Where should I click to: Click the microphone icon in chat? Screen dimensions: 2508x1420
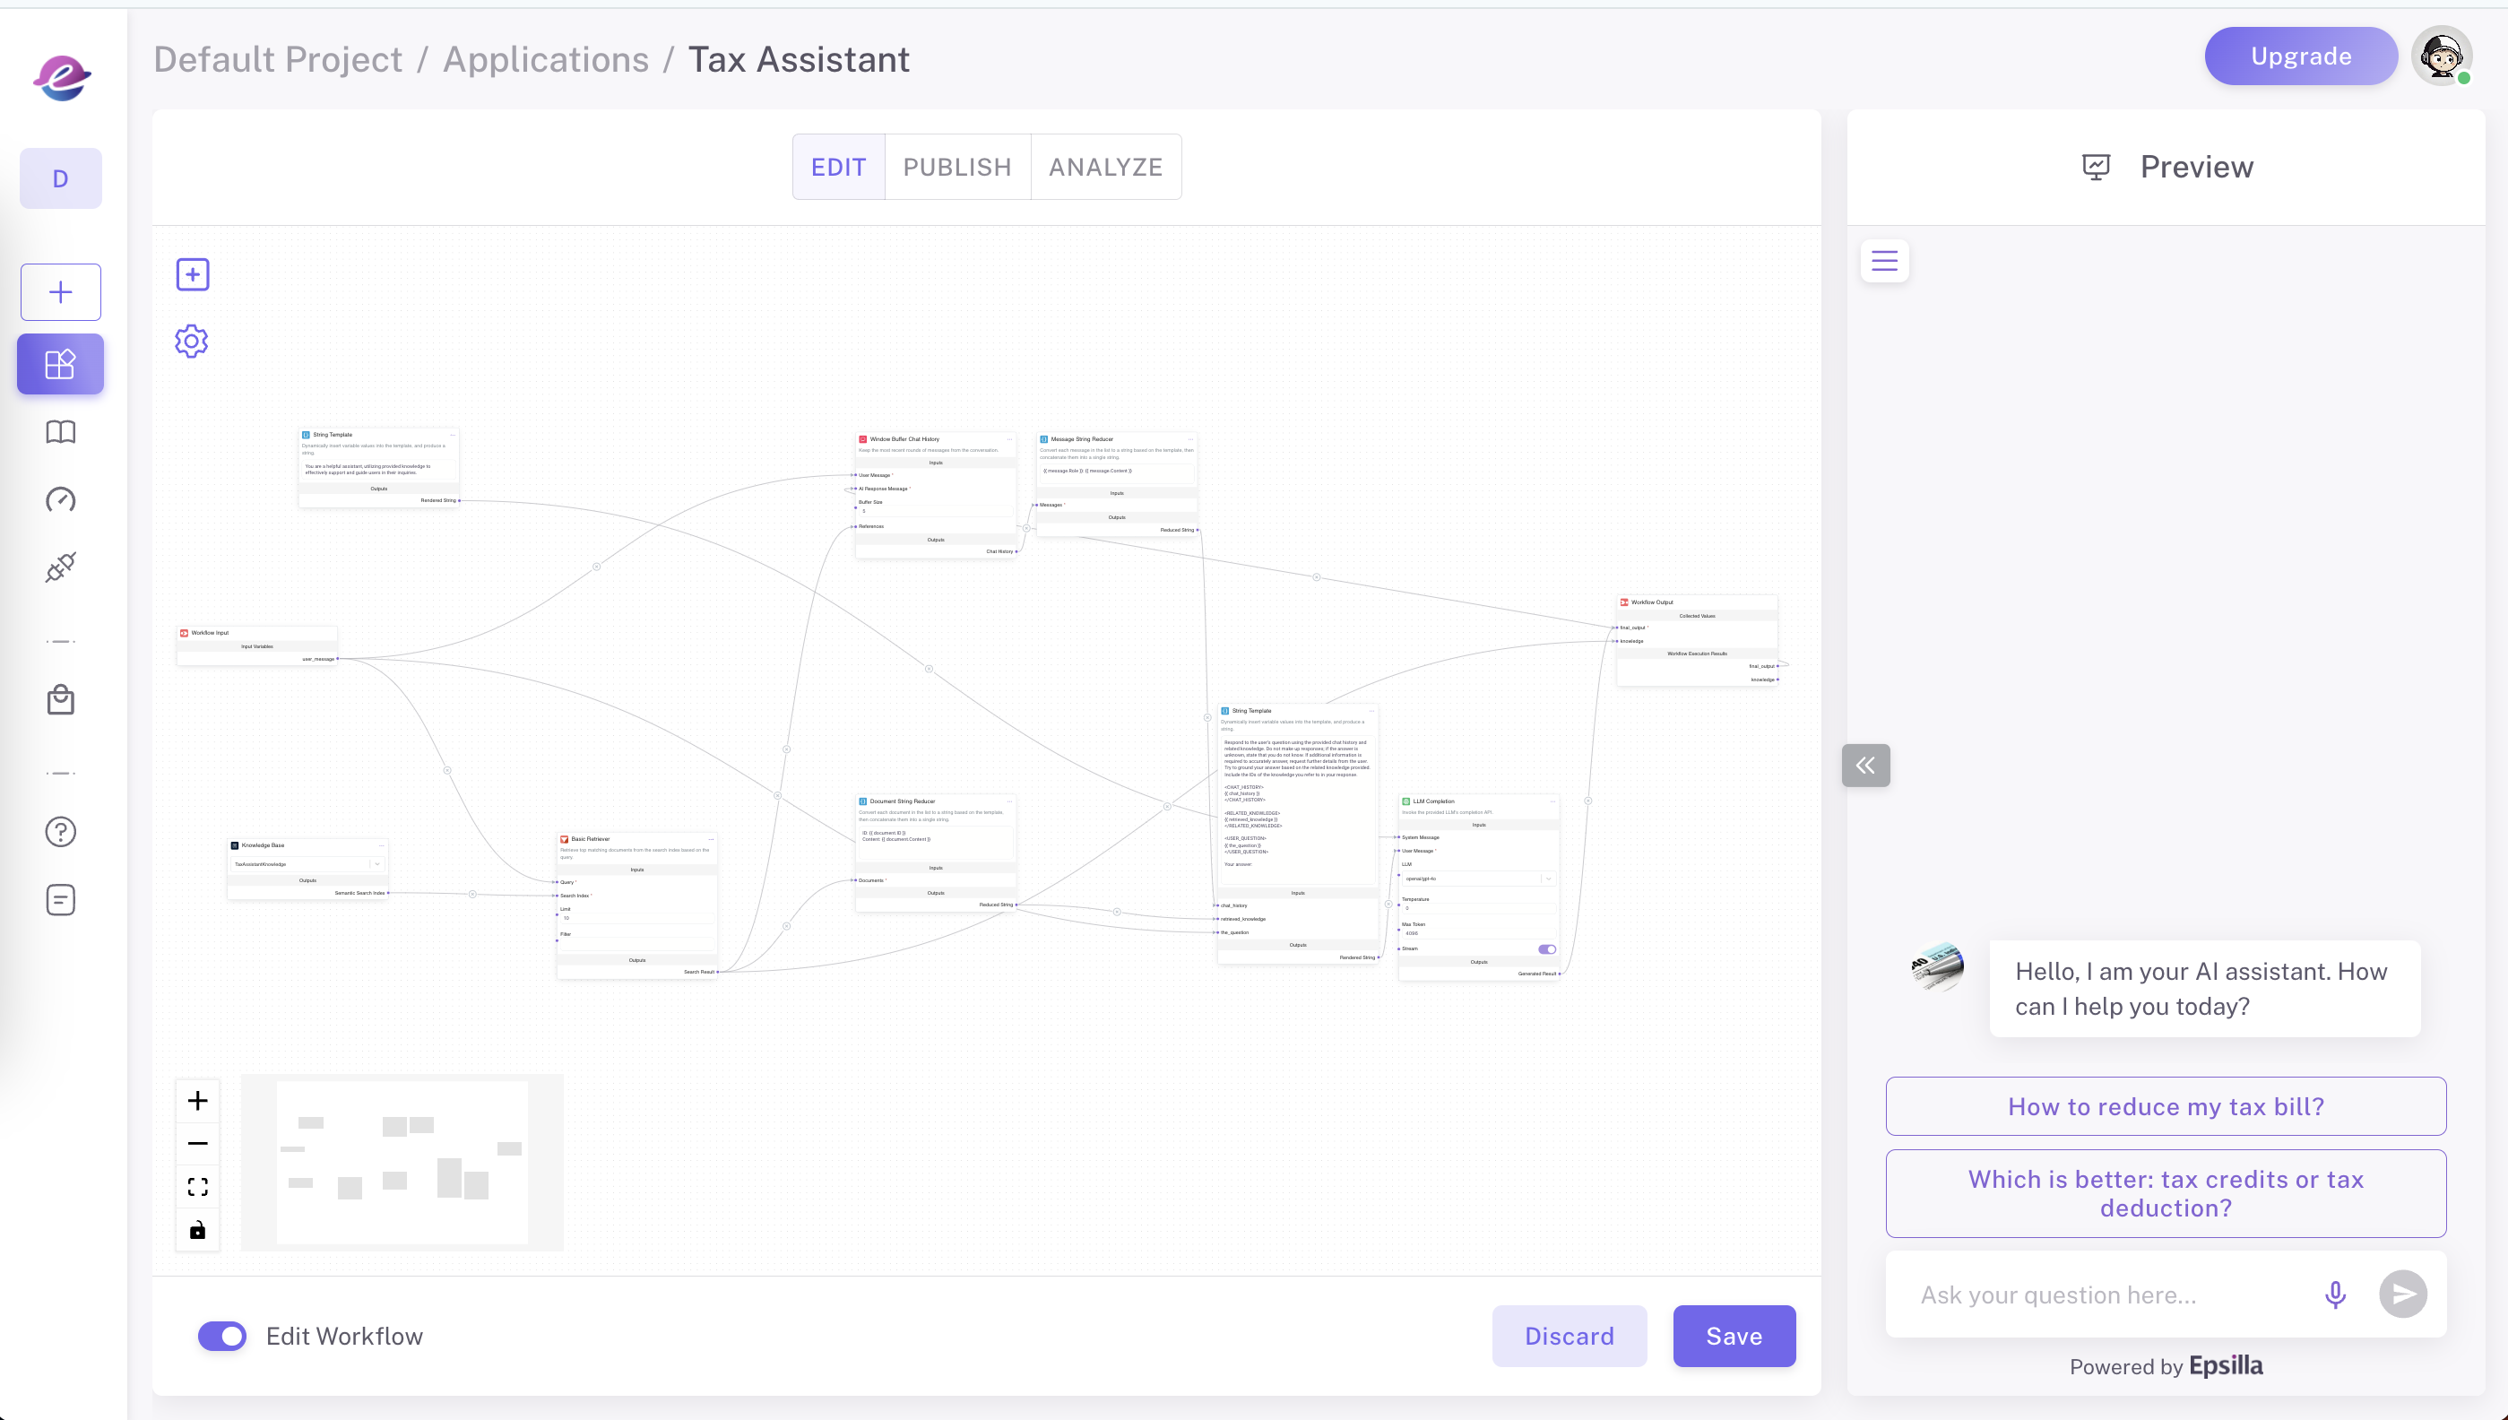(x=2334, y=1294)
